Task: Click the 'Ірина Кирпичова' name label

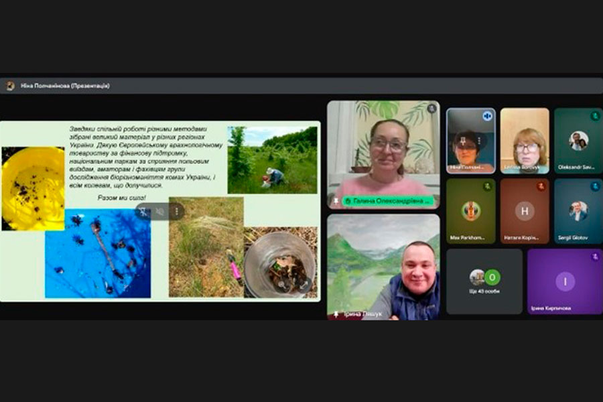Action: tap(551, 308)
